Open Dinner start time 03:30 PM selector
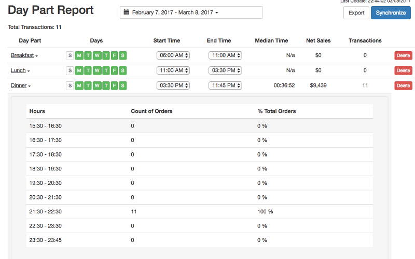 [173, 85]
